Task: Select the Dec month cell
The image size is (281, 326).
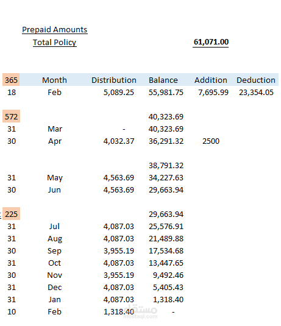Action: [x=54, y=288]
